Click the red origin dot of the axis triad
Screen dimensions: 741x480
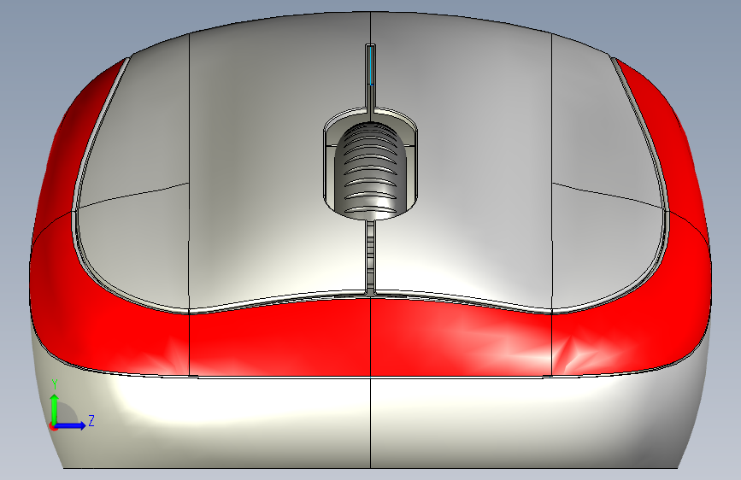coord(53,426)
